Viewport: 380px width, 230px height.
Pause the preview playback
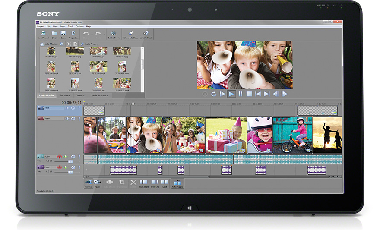click(x=241, y=94)
